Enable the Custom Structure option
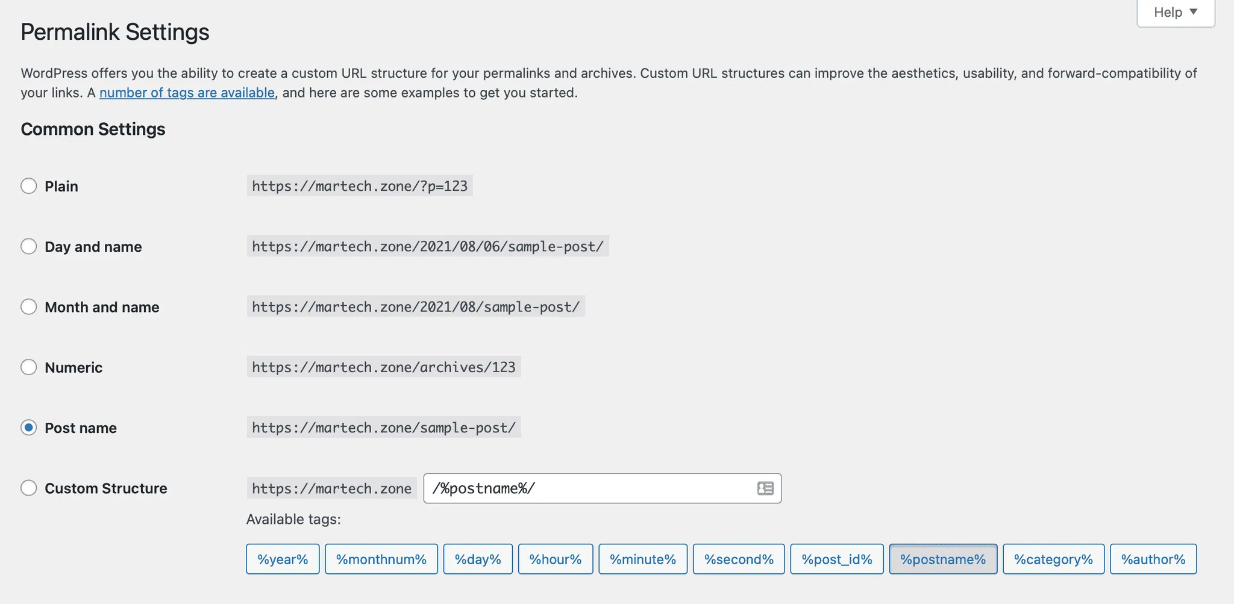Viewport: 1234px width, 604px height. (29, 488)
